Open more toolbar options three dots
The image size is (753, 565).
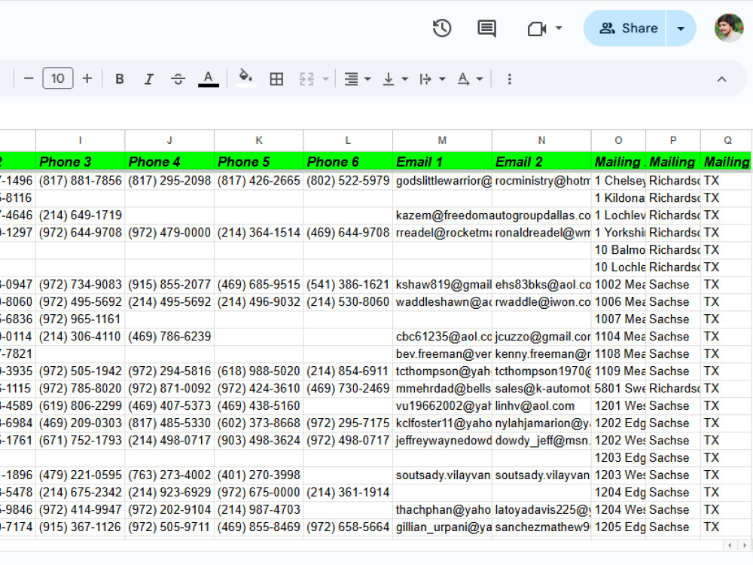[510, 79]
